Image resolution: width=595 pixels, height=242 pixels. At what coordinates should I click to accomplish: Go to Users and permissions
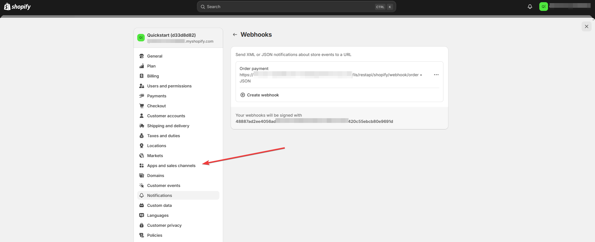pos(169,86)
